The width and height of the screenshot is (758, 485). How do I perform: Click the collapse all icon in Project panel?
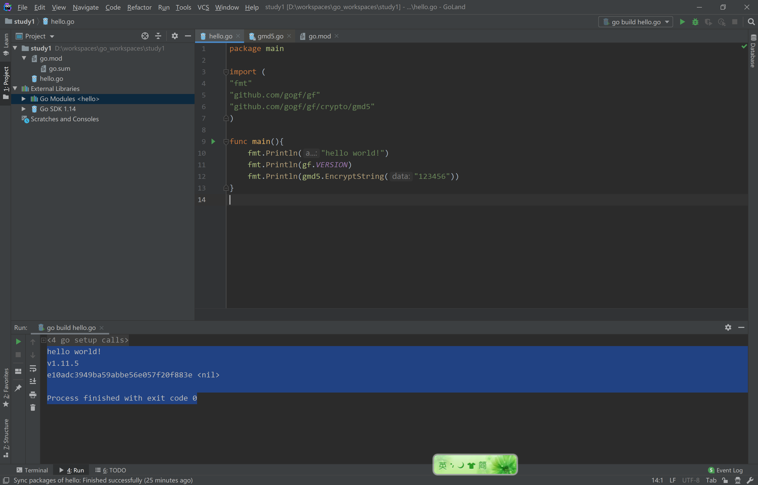click(158, 36)
